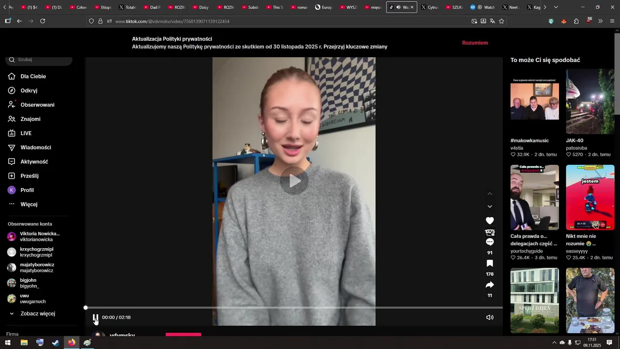Open the JAK-40 recommended video thumbnail

pyautogui.click(x=590, y=101)
